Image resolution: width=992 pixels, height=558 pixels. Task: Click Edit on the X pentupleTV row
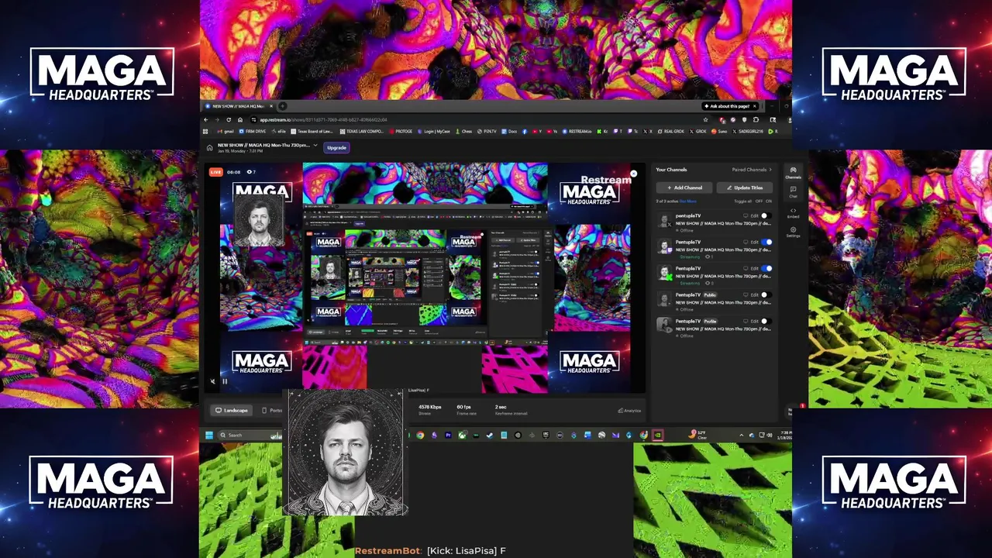[755, 215]
